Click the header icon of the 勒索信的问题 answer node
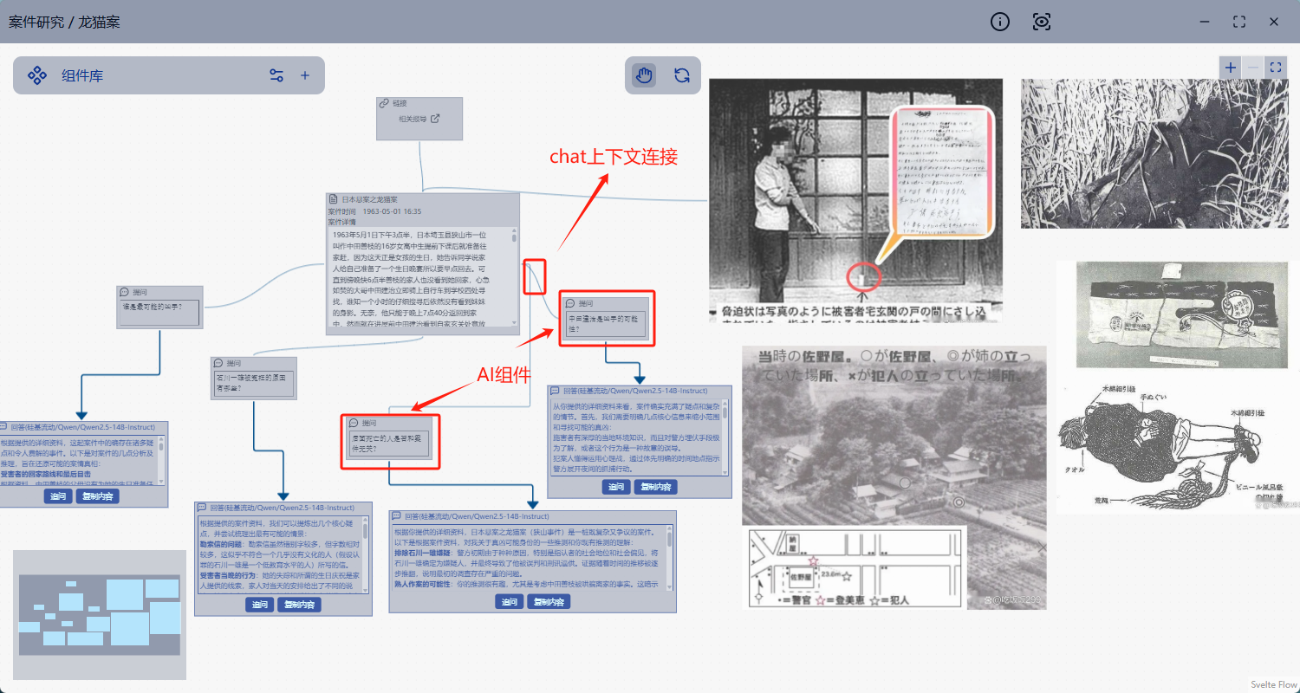This screenshot has width=1300, height=693. coord(203,508)
